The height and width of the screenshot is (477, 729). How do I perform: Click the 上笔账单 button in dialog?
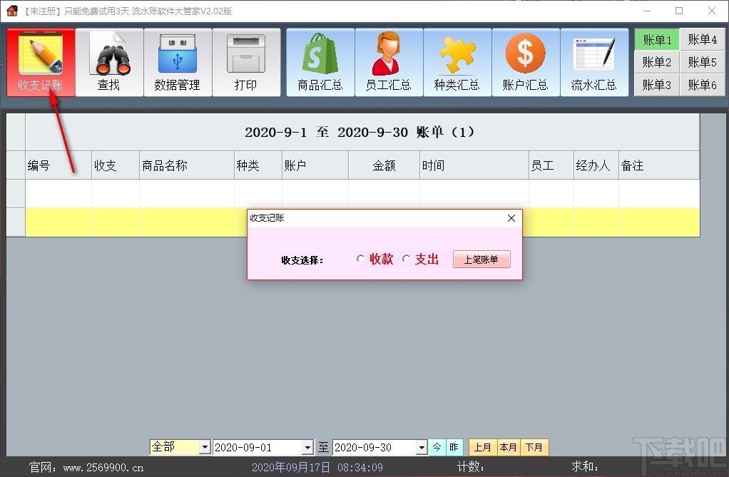pyautogui.click(x=481, y=259)
